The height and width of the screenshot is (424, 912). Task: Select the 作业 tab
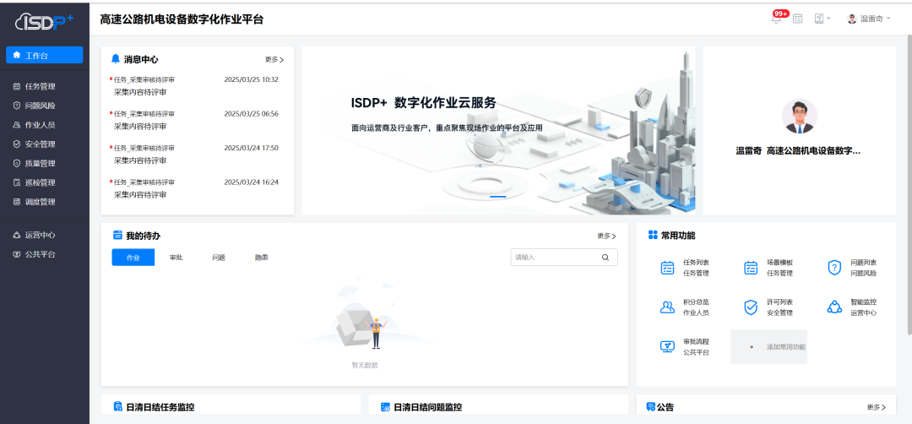click(x=133, y=257)
